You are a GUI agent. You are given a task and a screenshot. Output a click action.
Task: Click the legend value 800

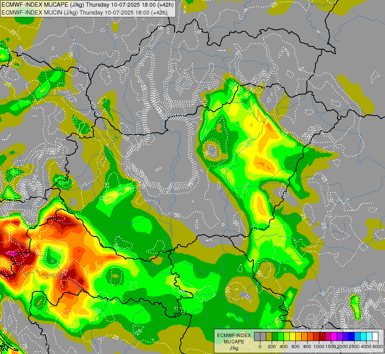[307, 347]
